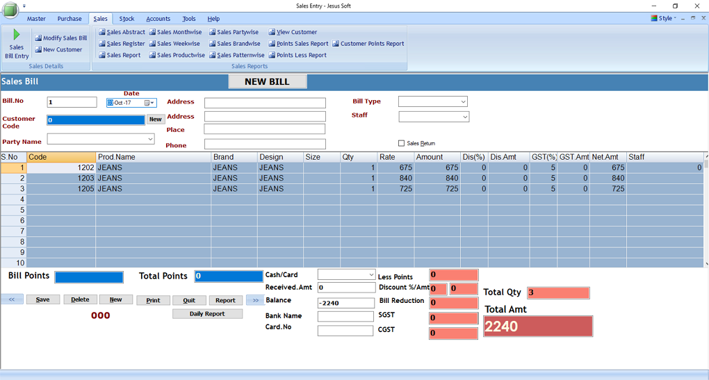Click the Daily Report button

coord(207,314)
